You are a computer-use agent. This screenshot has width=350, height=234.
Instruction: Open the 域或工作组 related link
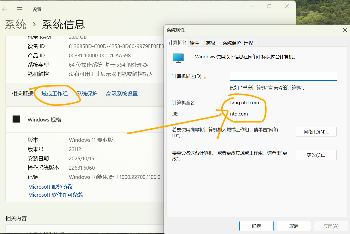pyautogui.click(x=55, y=93)
